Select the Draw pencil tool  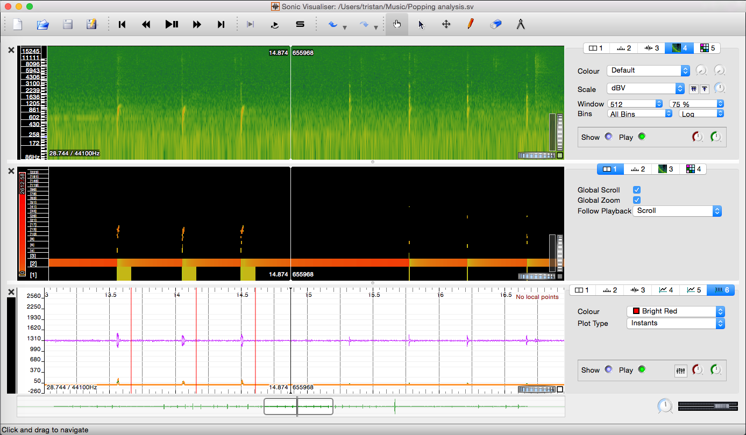[x=471, y=24]
